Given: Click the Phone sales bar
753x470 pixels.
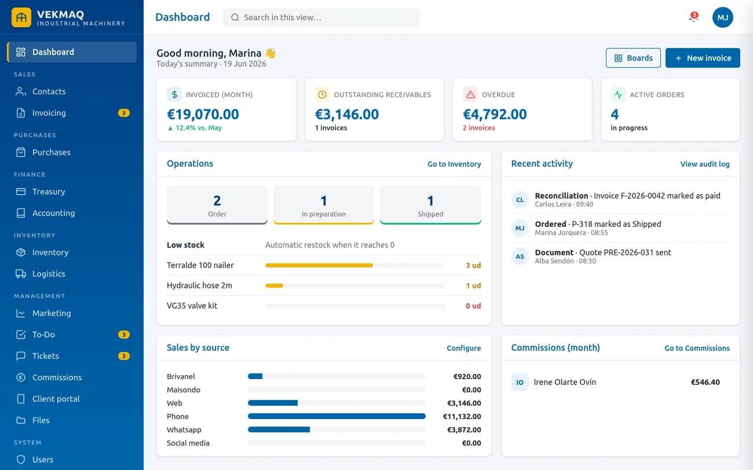Looking at the screenshot, I should point(337,416).
